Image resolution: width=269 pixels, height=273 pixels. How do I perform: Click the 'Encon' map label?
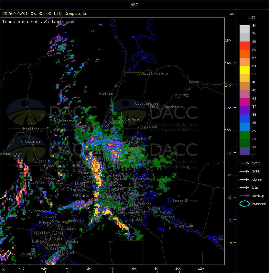pos(194,82)
